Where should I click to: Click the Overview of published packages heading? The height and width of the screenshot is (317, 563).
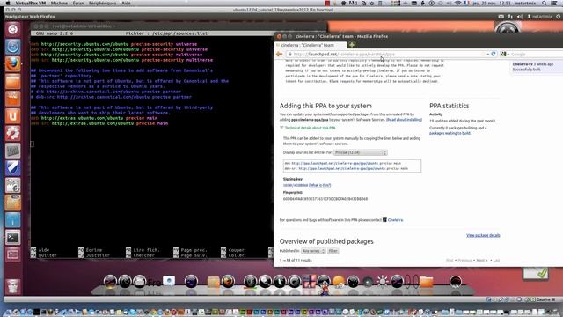coord(326,241)
